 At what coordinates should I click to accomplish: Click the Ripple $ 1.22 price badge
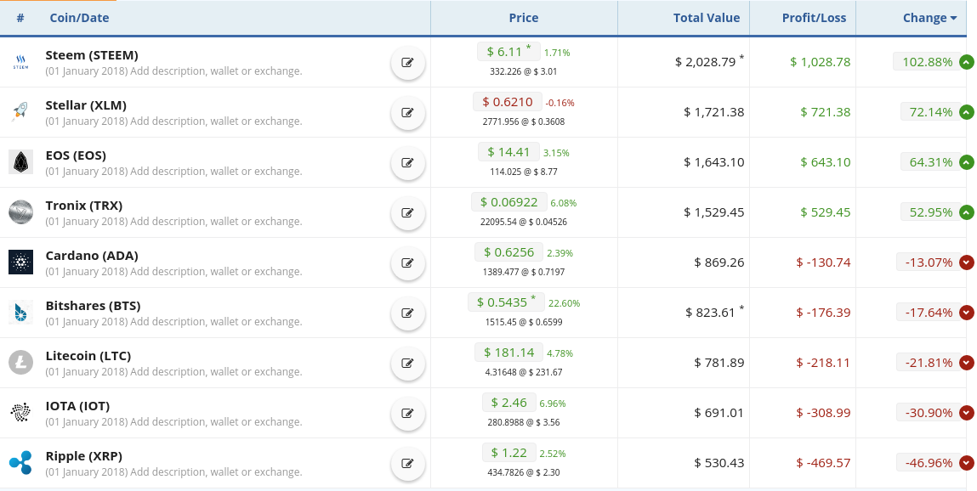pos(508,453)
